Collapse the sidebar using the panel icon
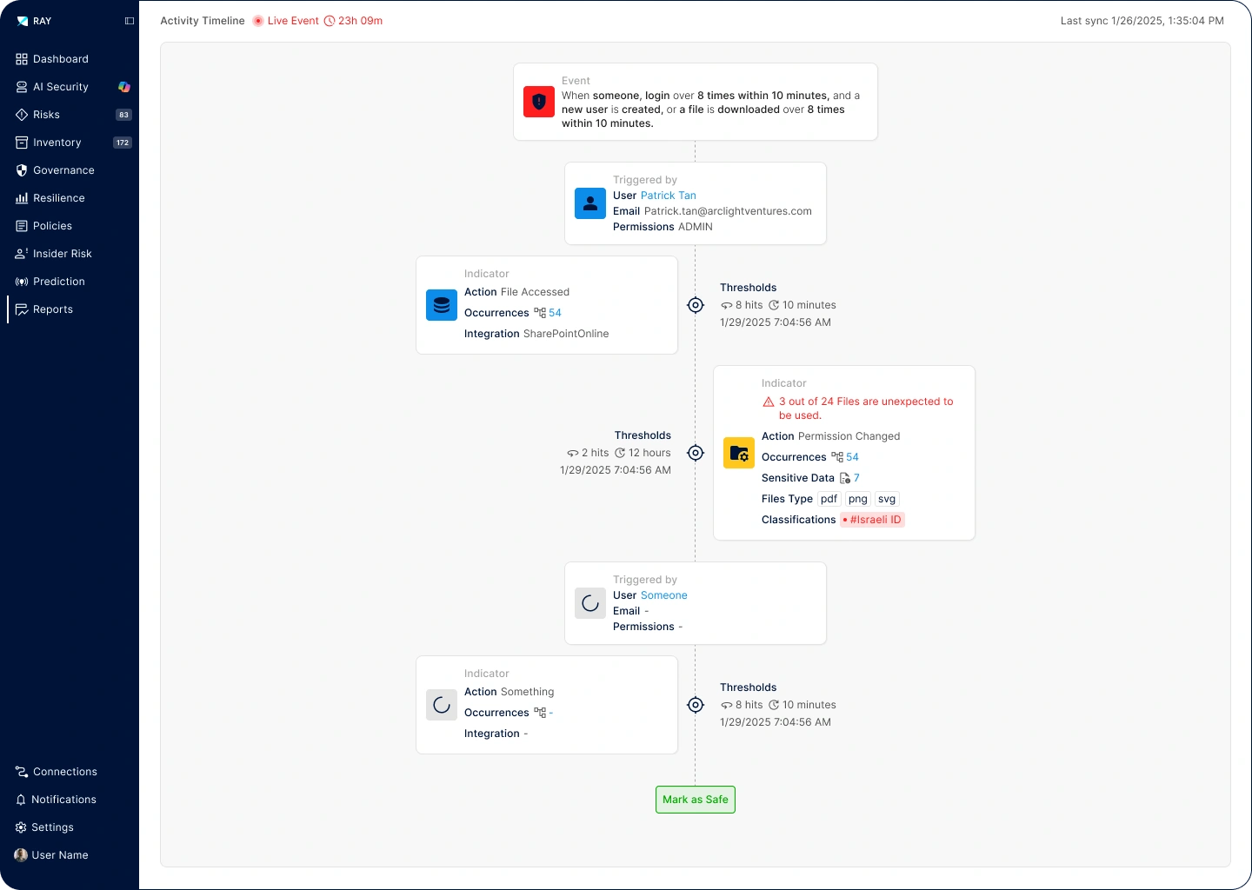This screenshot has width=1252, height=890. coord(130,21)
